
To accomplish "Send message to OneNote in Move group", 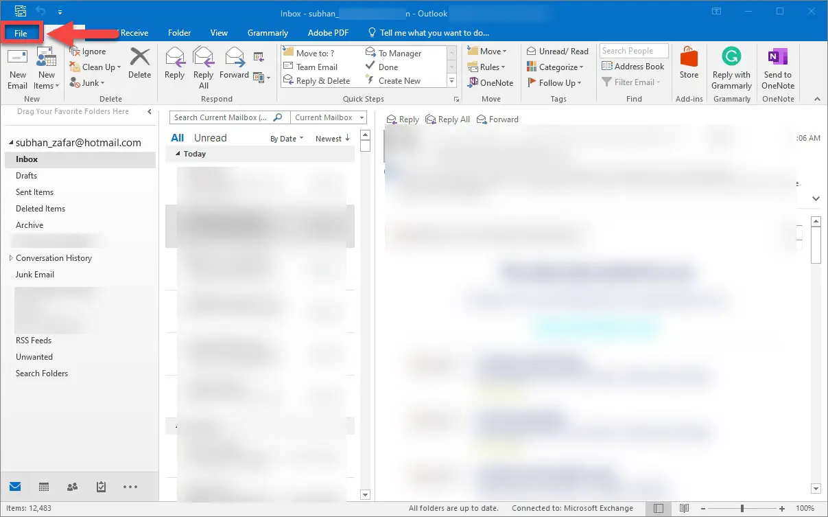I will pos(490,82).
